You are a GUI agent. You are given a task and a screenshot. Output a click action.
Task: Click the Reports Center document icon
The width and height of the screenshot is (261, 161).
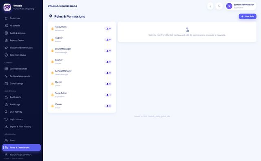(6, 40)
